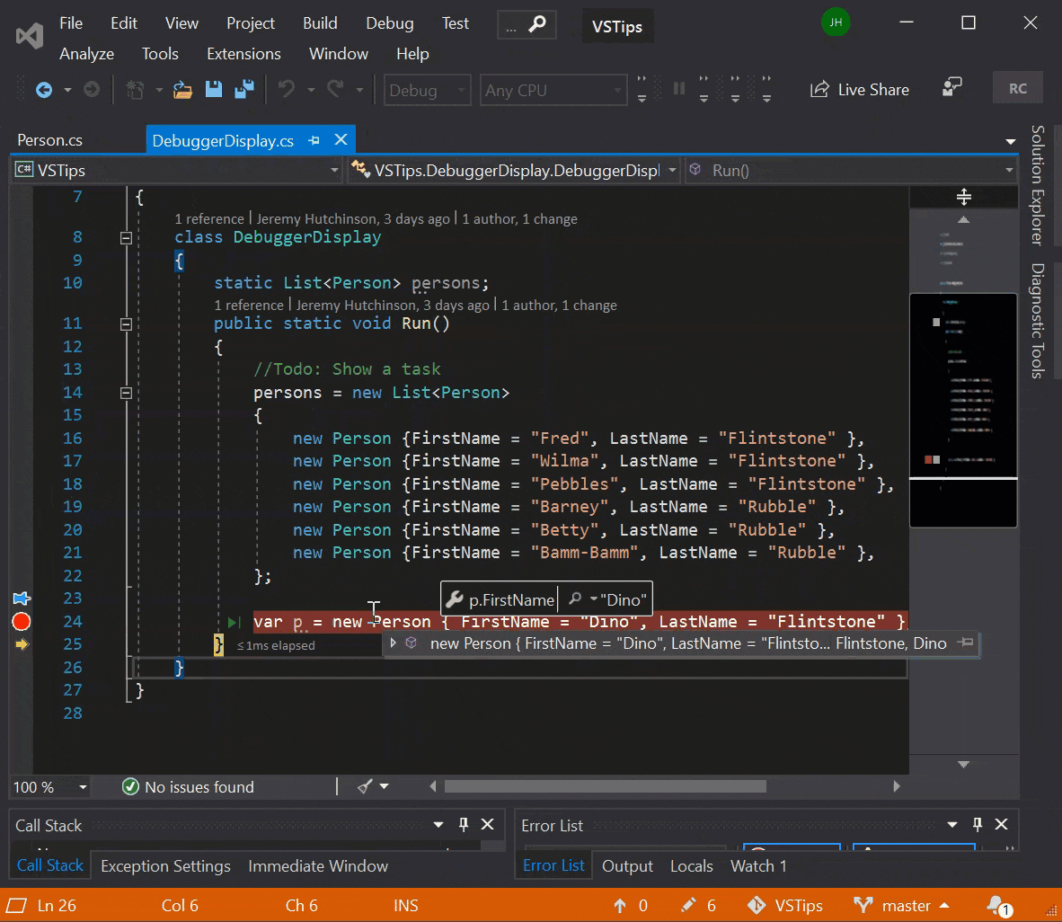Collapse the Run() method outline

[125, 324]
